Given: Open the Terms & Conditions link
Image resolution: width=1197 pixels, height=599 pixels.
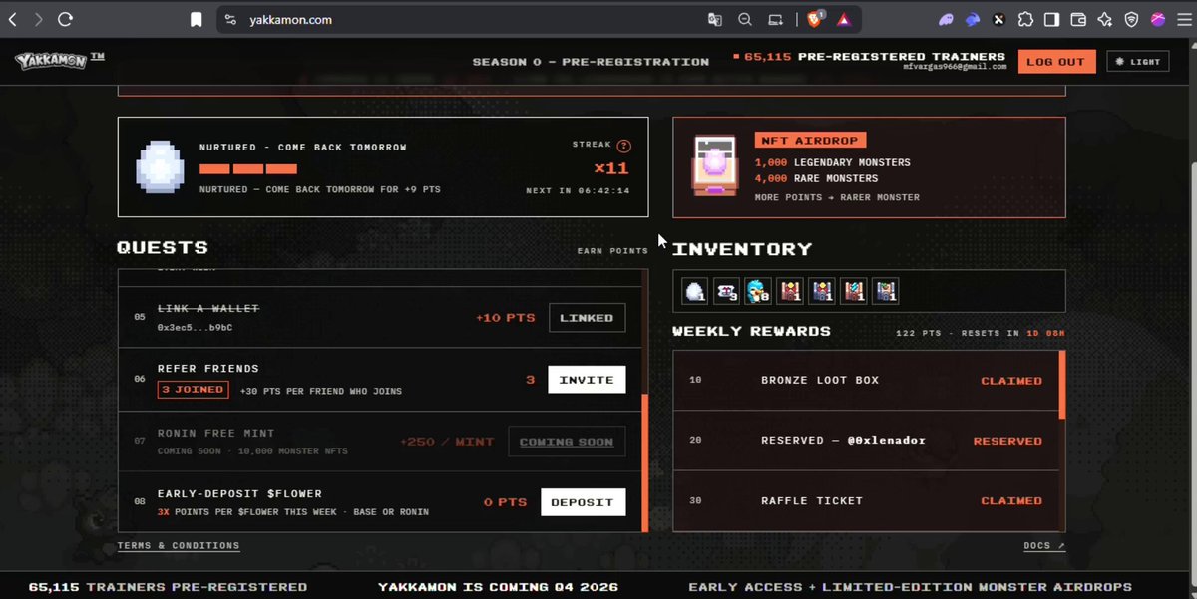Looking at the screenshot, I should [179, 545].
